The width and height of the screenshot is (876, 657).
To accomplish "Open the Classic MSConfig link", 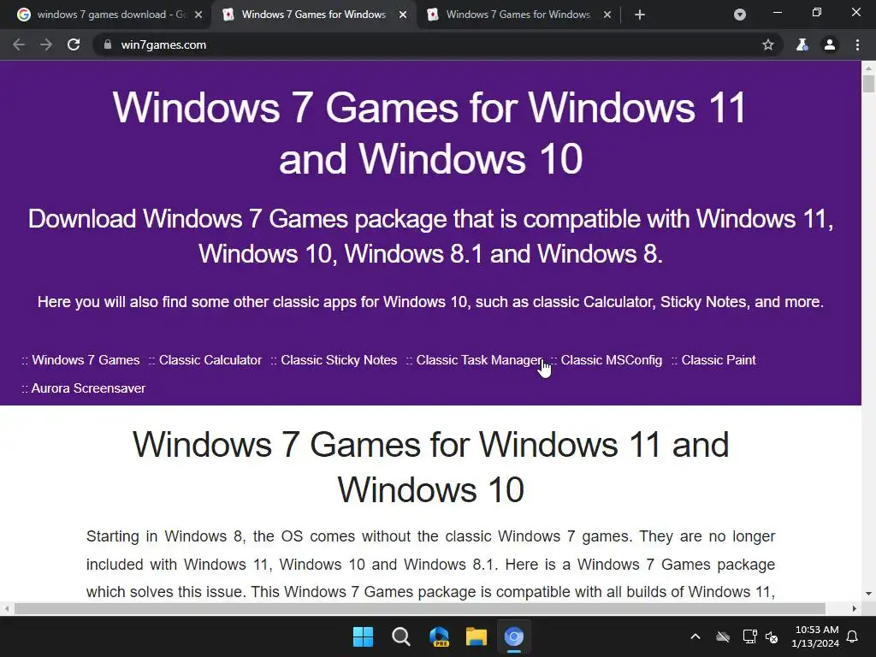I will [611, 360].
